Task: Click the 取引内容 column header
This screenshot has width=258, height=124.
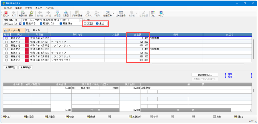Action: pyautogui.click(x=78, y=35)
